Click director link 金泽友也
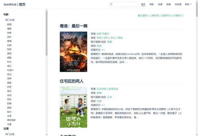This screenshot has height=136, width=198. (113, 89)
